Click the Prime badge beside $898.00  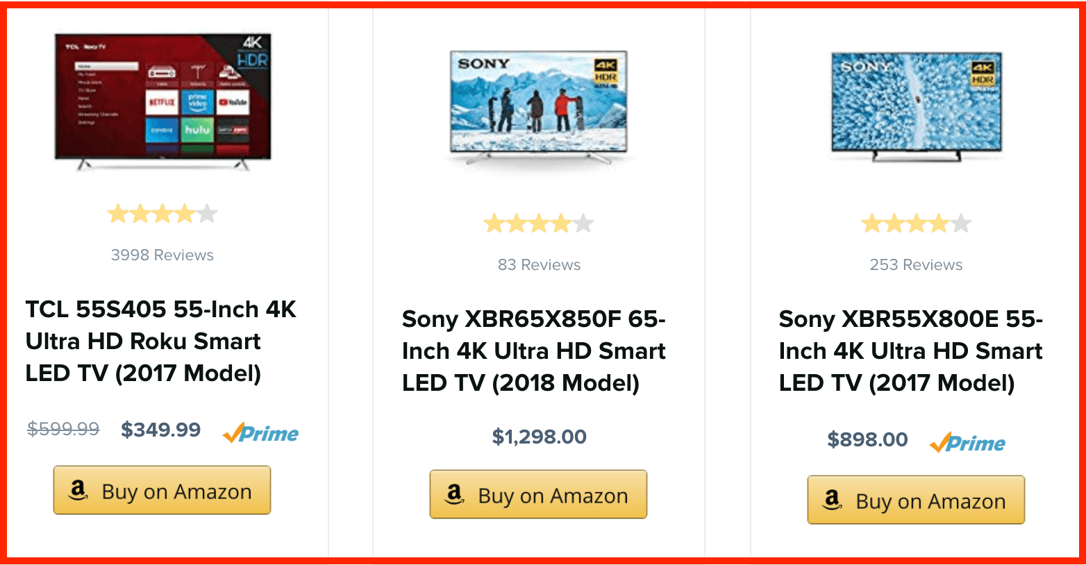[x=967, y=443]
